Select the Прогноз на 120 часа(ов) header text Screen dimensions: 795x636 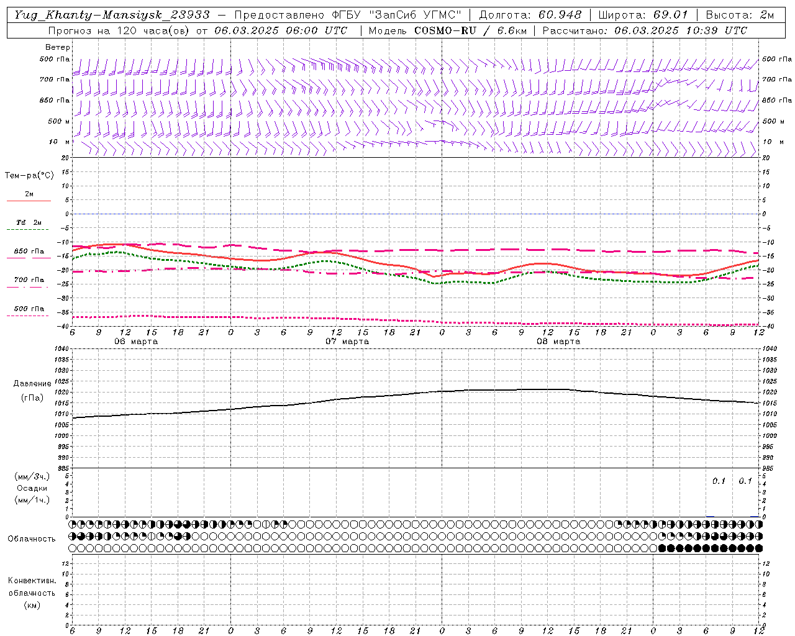(198, 30)
